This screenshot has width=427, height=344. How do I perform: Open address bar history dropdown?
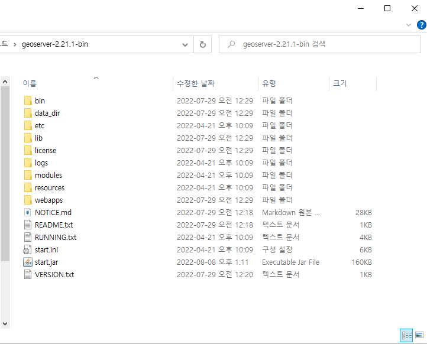pos(185,45)
